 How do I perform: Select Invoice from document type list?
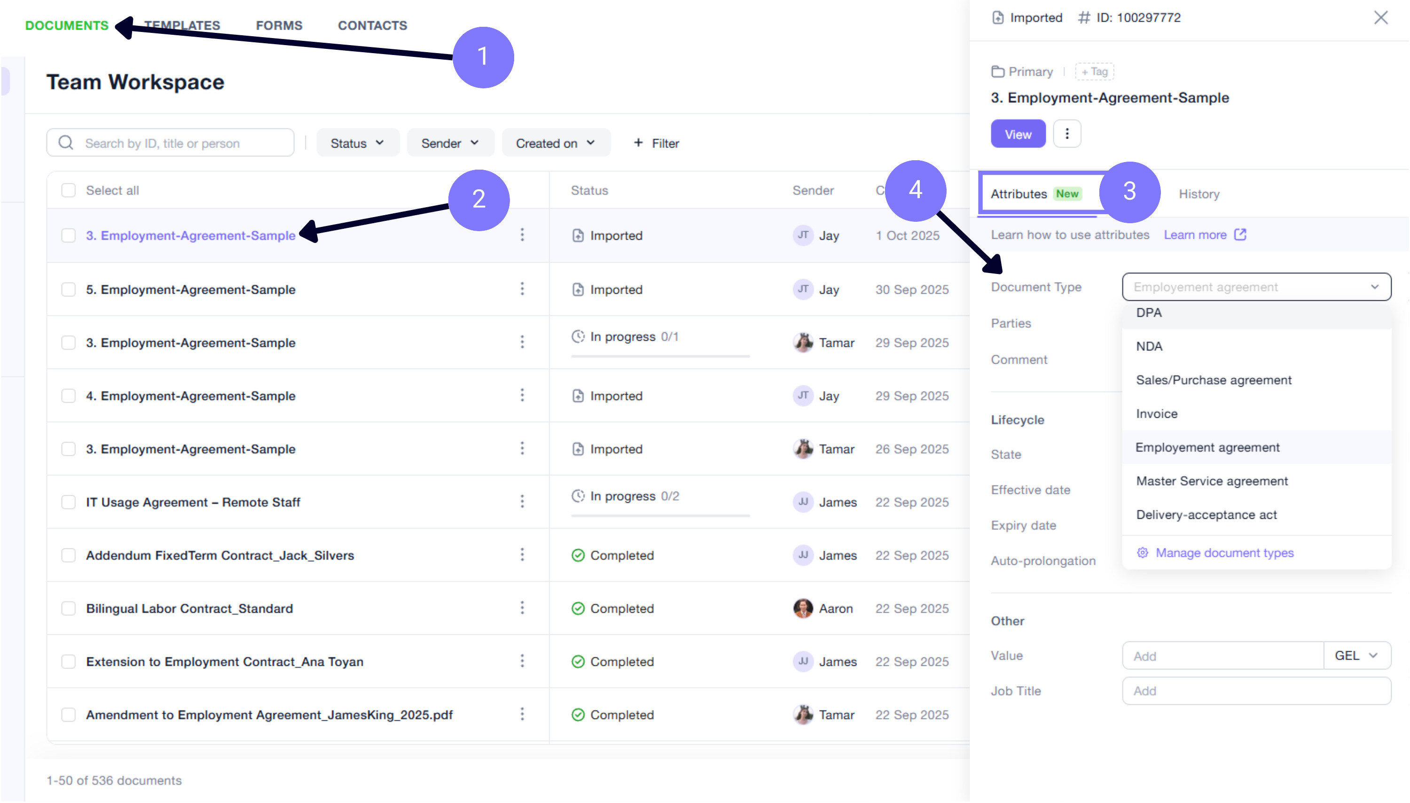point(1256,413)
